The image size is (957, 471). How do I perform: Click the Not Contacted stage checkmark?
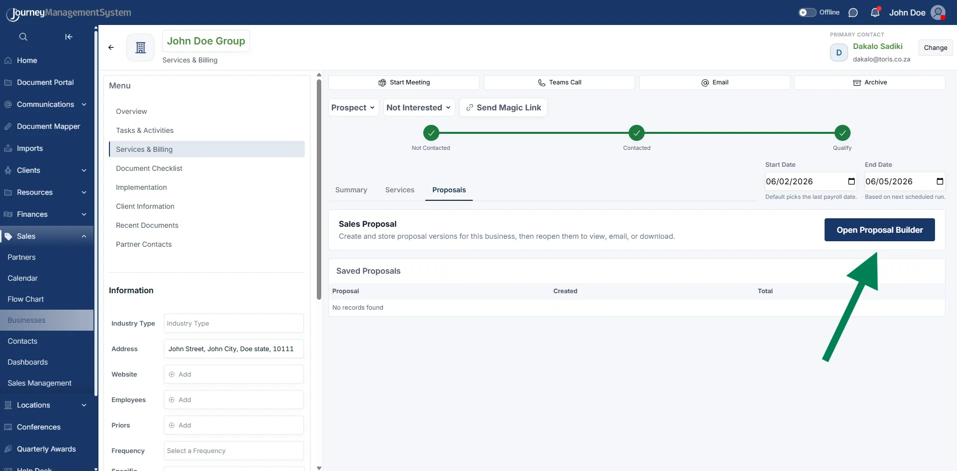(431, 133)
